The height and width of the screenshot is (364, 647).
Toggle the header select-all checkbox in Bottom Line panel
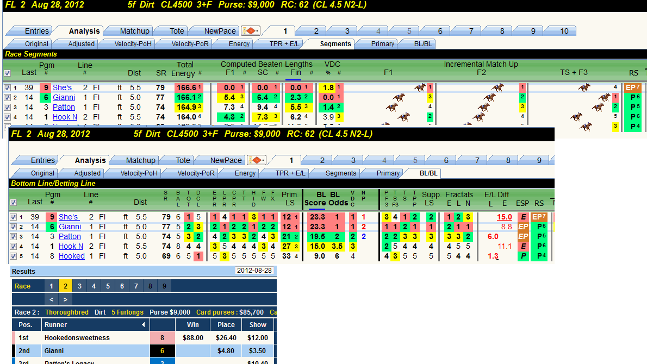[x=13, y=203]
